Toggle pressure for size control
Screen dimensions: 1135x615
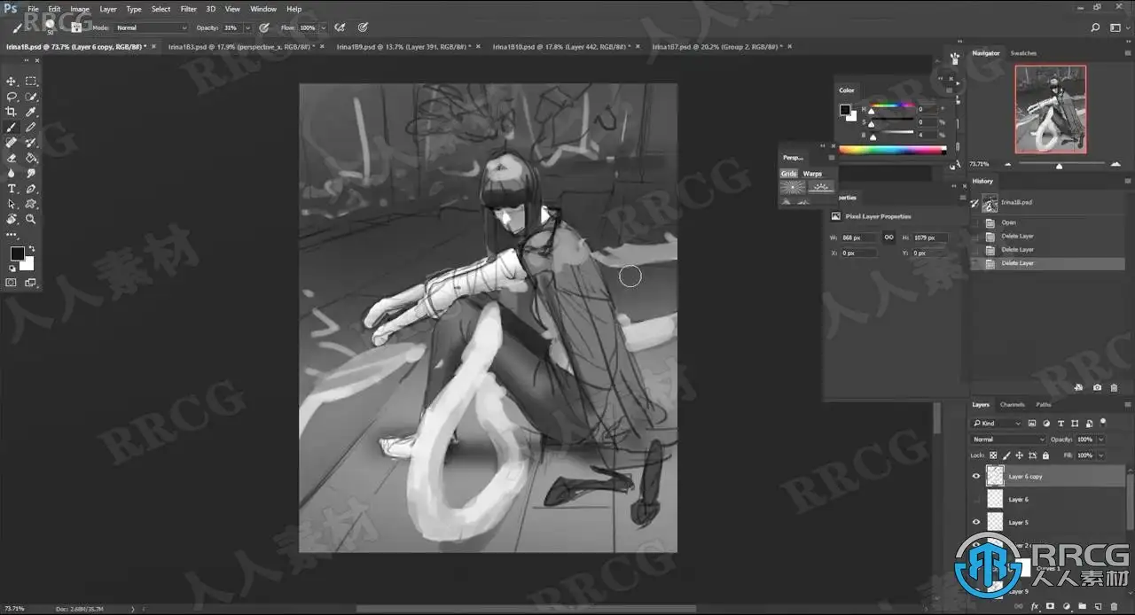[364, 27]
